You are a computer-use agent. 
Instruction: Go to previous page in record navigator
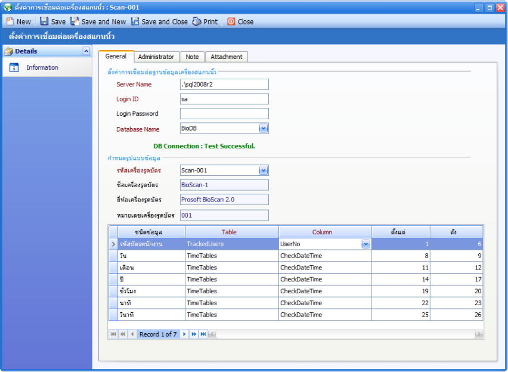pos(123,334)
